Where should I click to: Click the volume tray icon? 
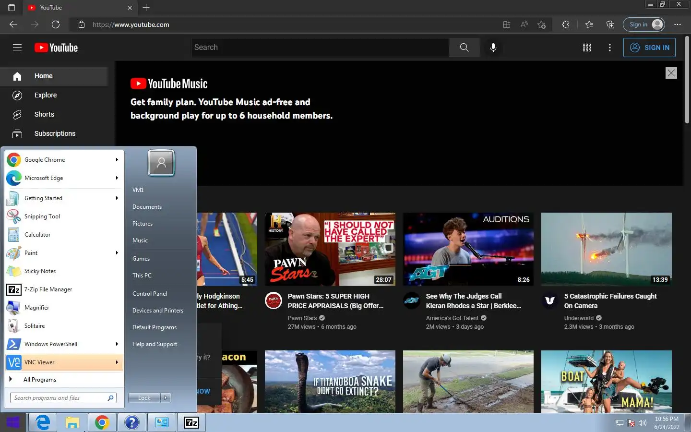click(x=643, y=423)
